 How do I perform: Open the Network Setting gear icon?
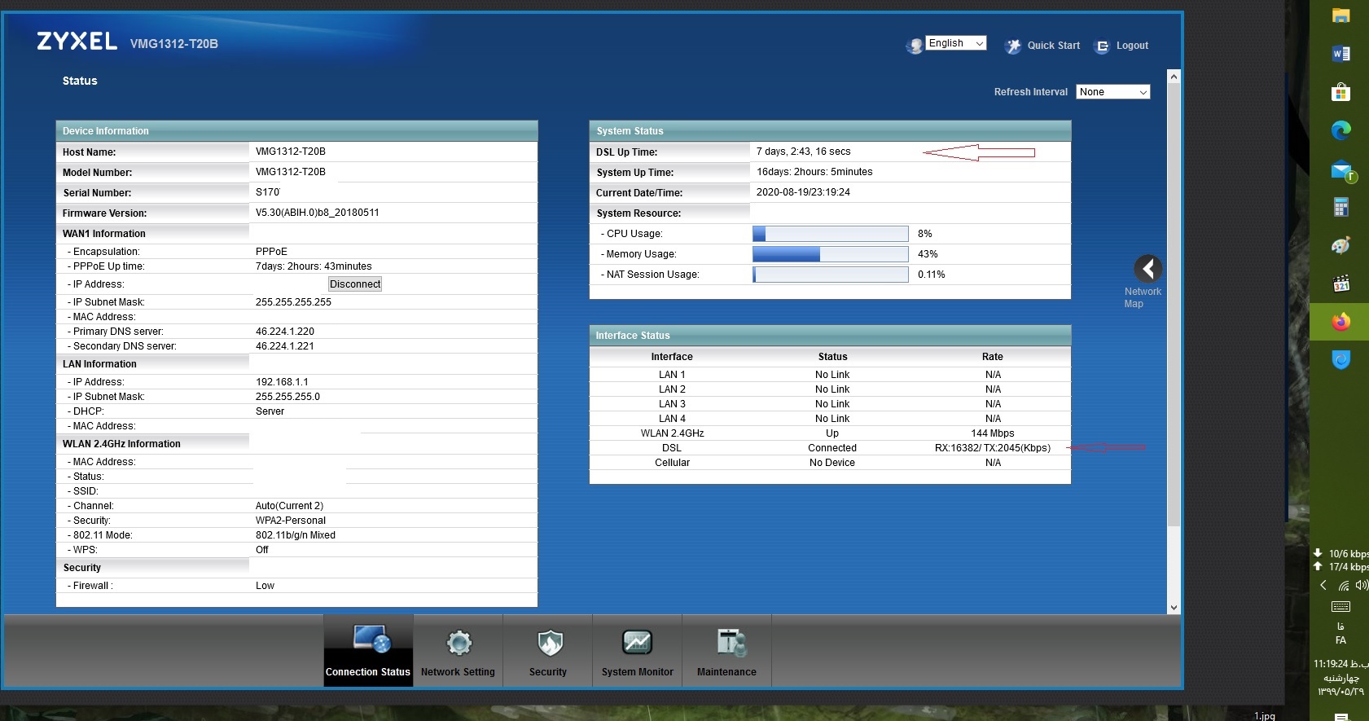459,643
